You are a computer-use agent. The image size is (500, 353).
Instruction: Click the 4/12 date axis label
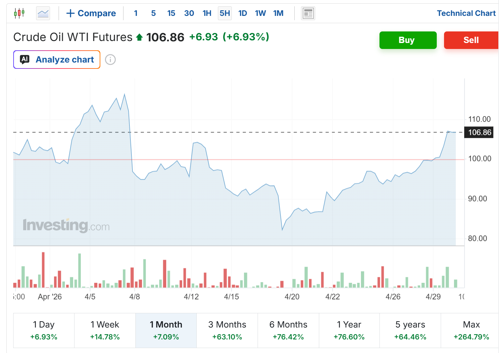[191, 297]
